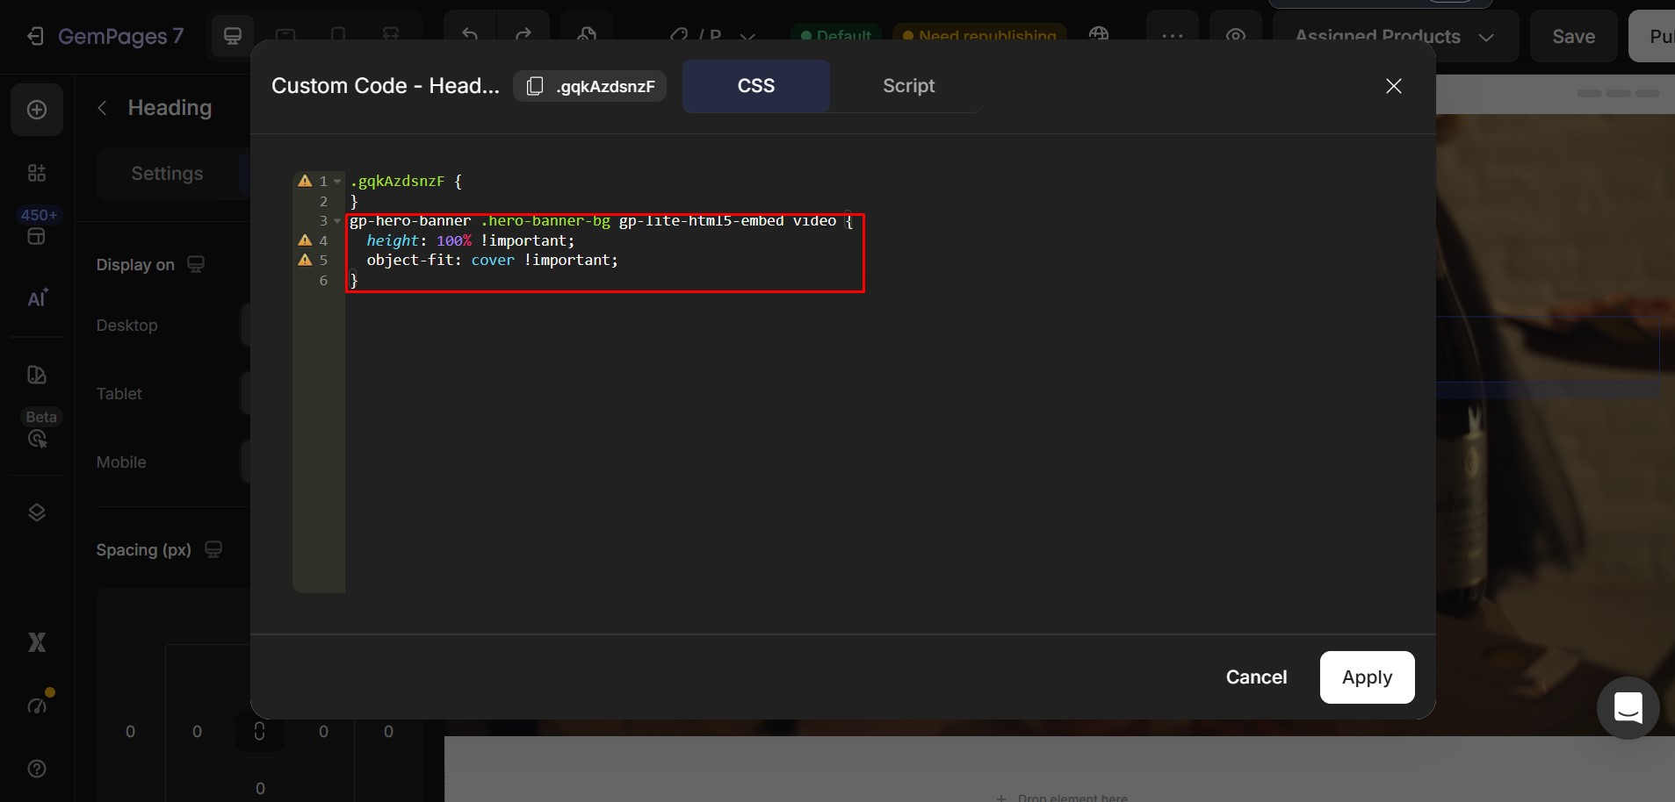Screen dimensions: 1675x802
Task: Close the Custom Code dialog
Action: [1394, 86]
